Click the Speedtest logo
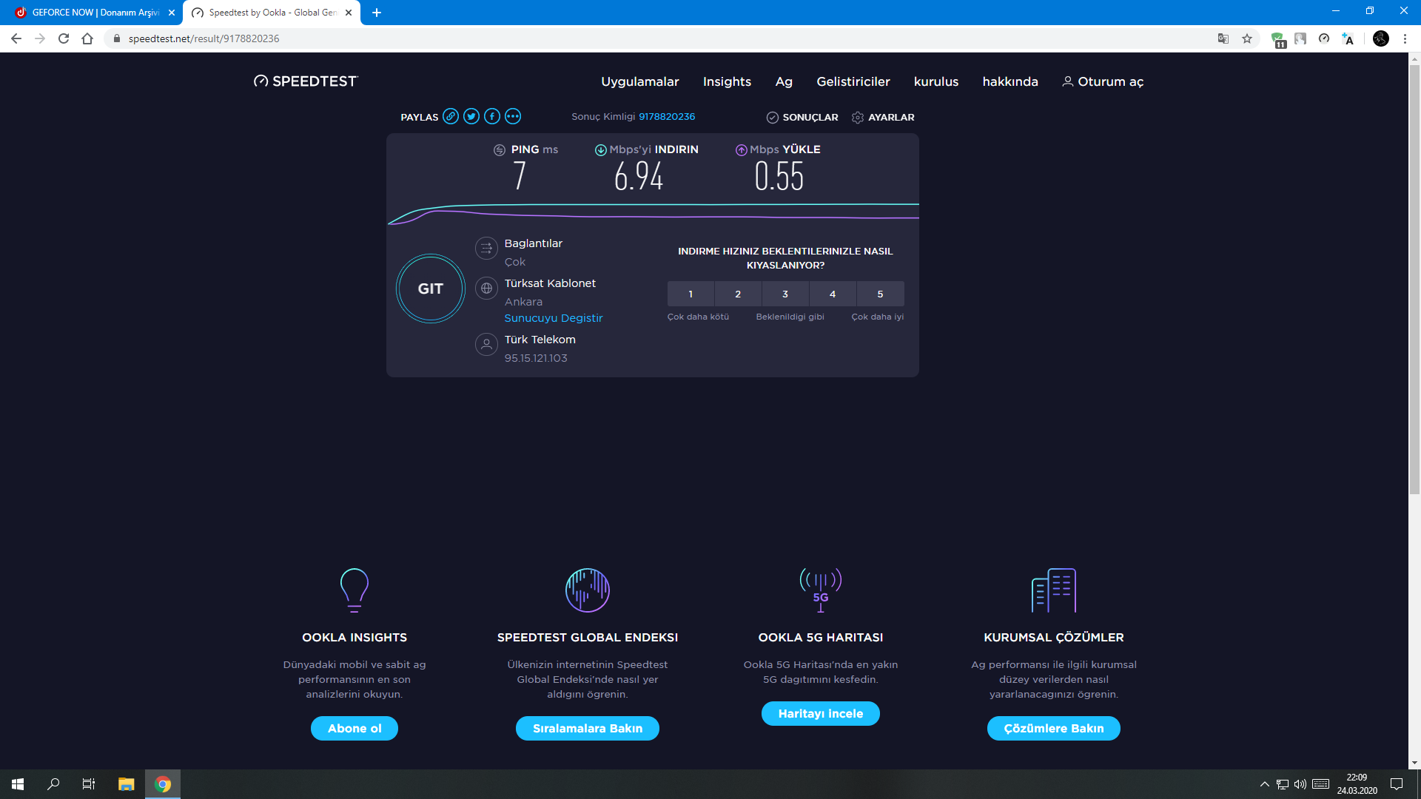Screen dimensions: 1421x799 pos(306,81)
